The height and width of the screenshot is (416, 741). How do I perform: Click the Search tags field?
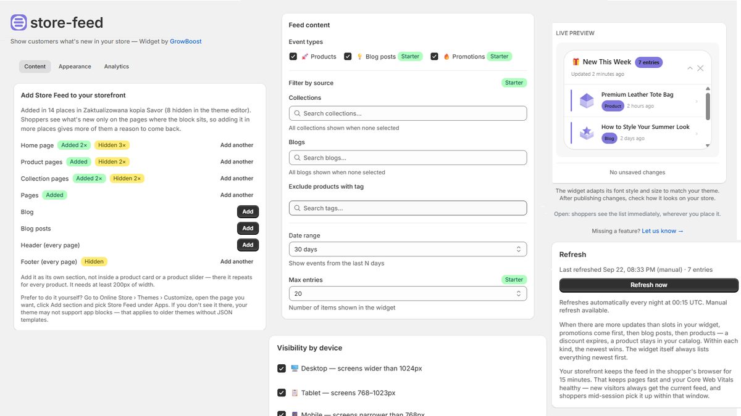[408, 208]
